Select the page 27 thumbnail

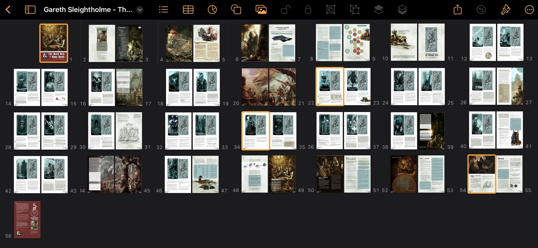510,86
